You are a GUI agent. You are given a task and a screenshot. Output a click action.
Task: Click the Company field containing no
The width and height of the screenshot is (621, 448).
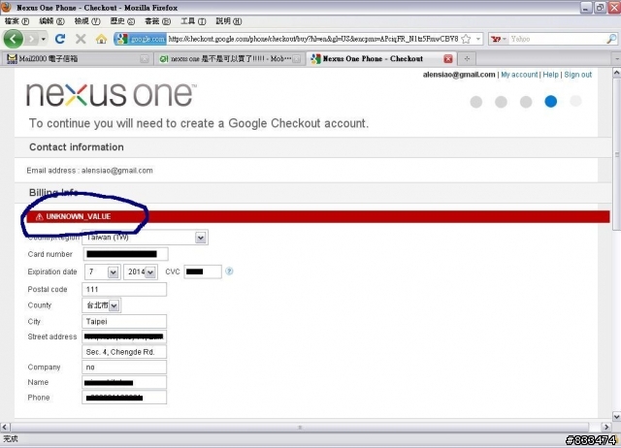click(124, 368)
